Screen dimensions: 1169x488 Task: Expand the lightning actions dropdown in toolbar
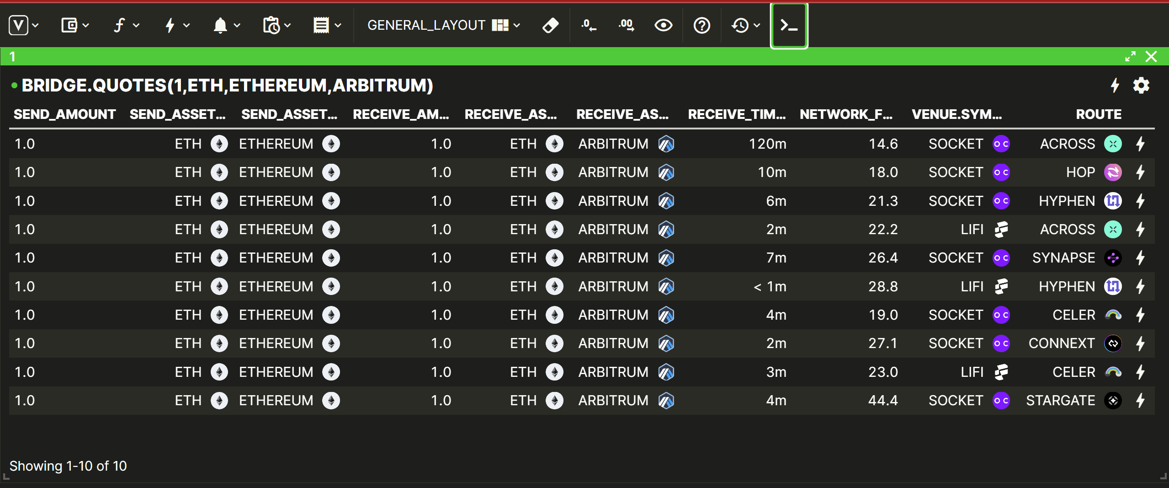(x=177, y=25)
